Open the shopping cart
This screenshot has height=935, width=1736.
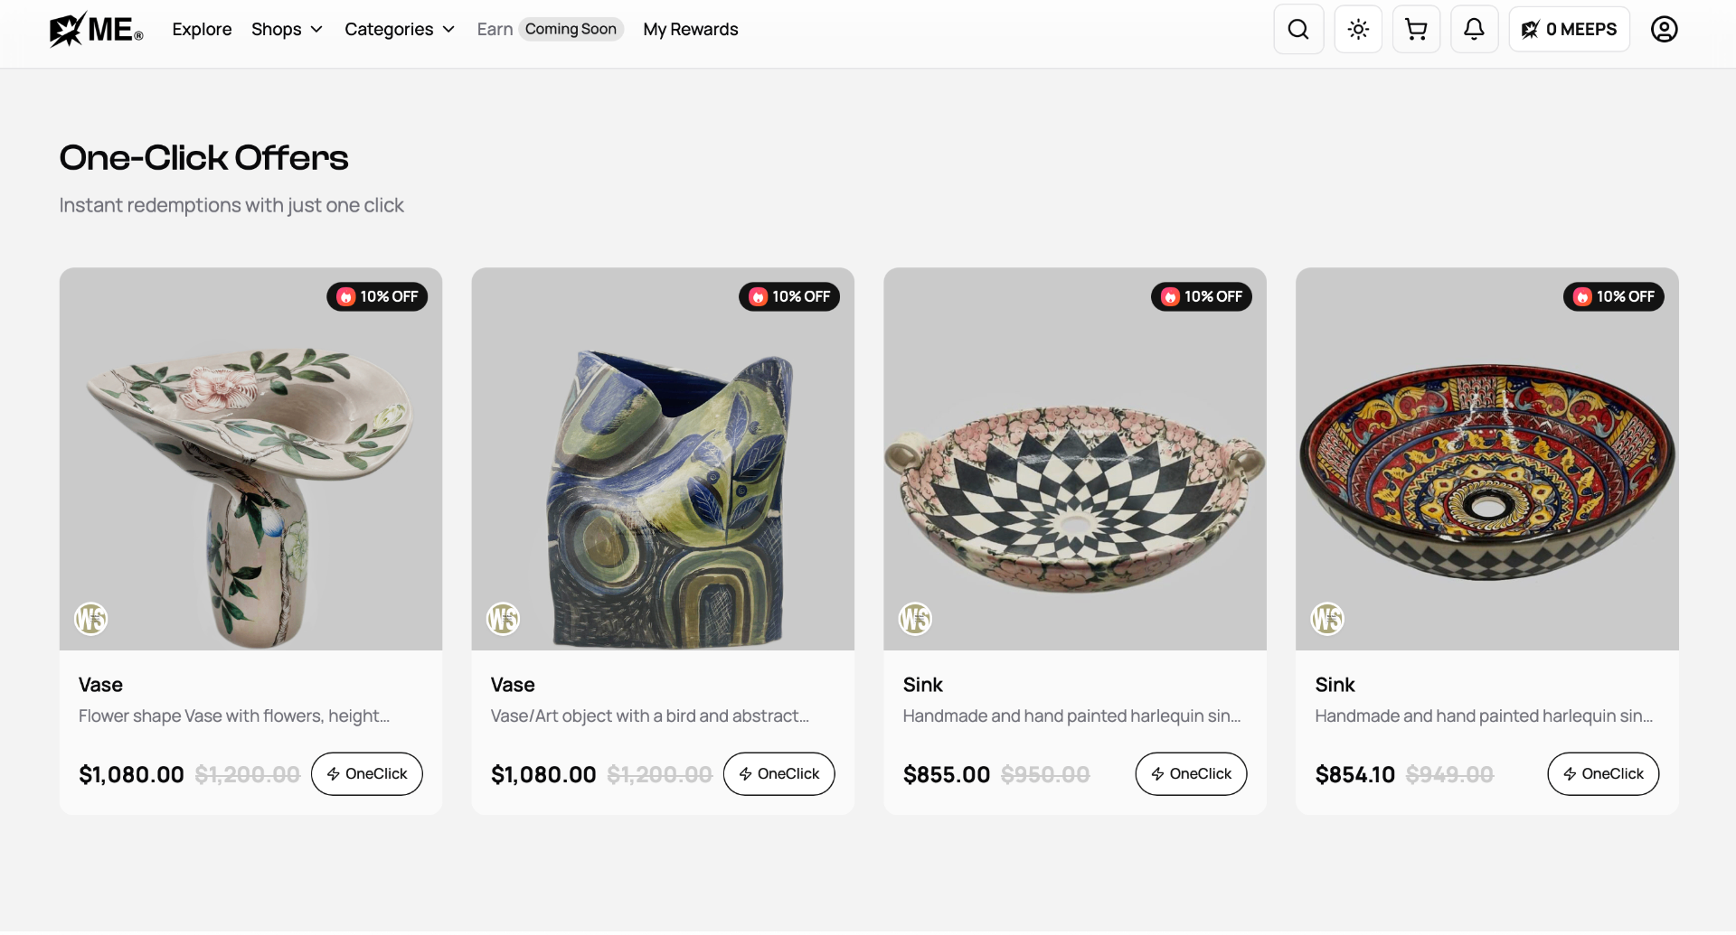(1416, 28)
